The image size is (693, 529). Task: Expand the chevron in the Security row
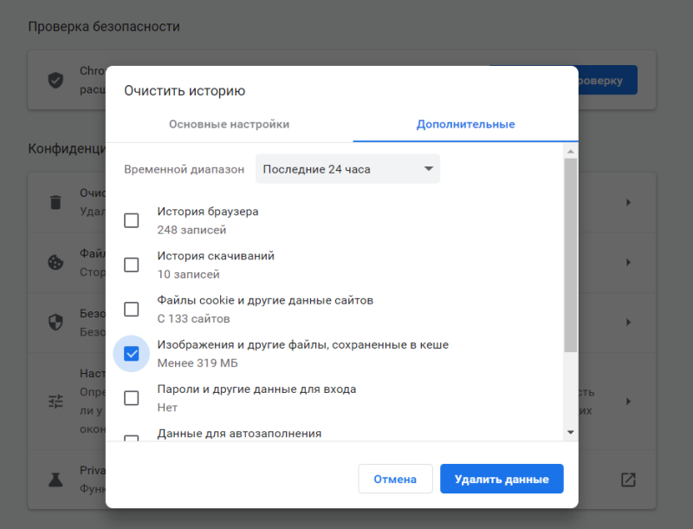coord(628,321)
